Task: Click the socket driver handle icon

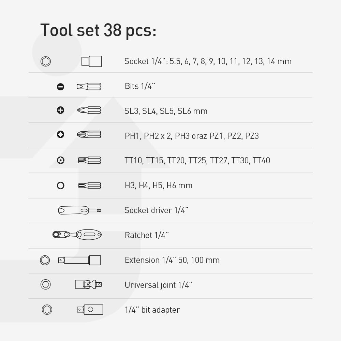Action: [79, 210]
